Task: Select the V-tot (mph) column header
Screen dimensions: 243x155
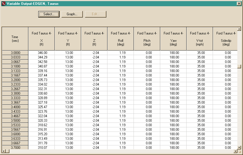Action: [200, 39]
